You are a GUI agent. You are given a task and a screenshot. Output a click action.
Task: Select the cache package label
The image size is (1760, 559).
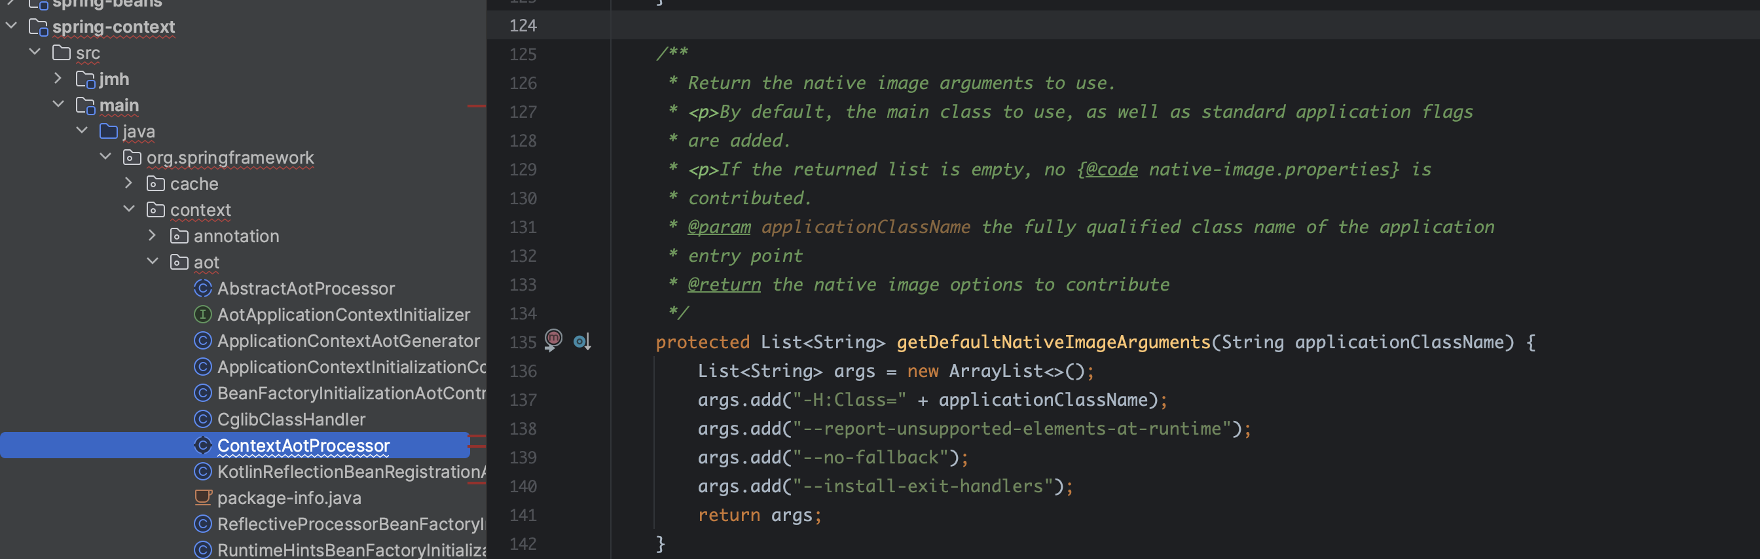click(x=194, y=184)
